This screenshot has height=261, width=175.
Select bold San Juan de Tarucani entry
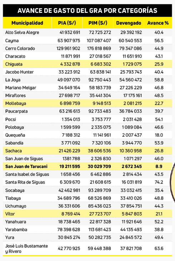[x=26, y=167]
